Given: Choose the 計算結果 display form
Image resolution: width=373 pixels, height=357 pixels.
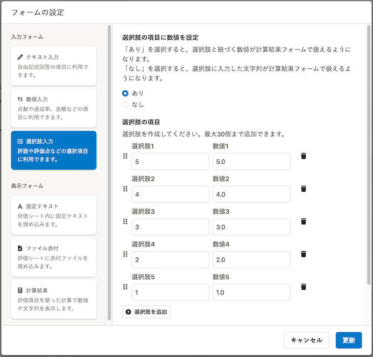Looking at the screenshot, I should 54,299.
